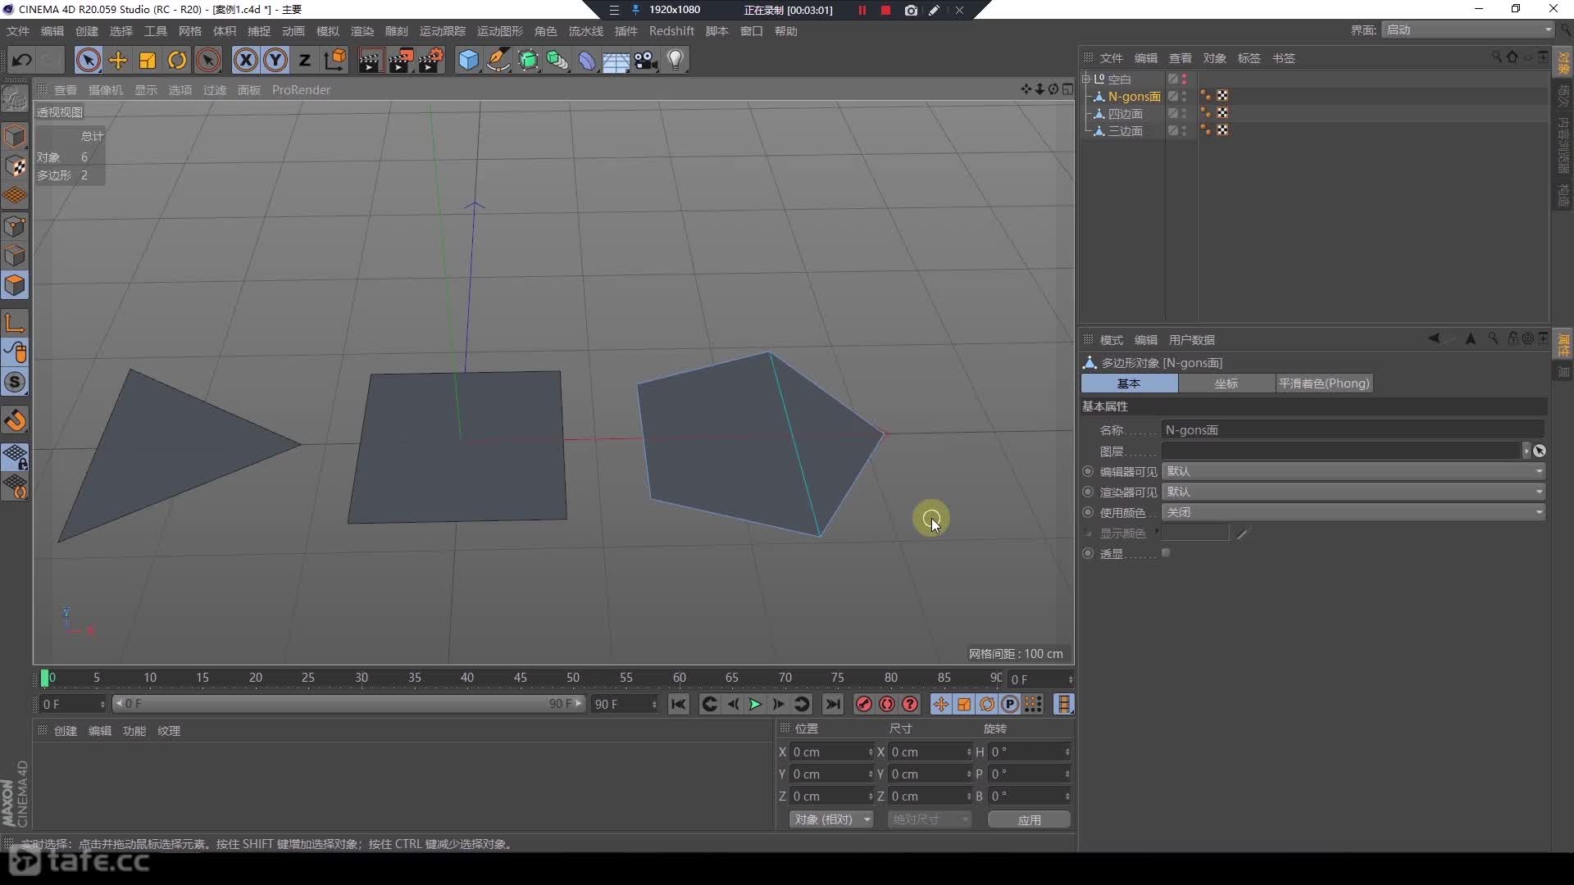Switch to the 坐标 attribute tab
Viewport: 1574px width, 885px height.
[x=1226, y=383]
